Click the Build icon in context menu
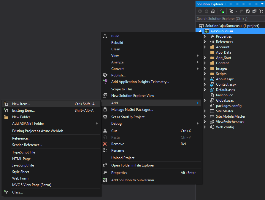Screen dimensions: 265x200 click(105, 36)
